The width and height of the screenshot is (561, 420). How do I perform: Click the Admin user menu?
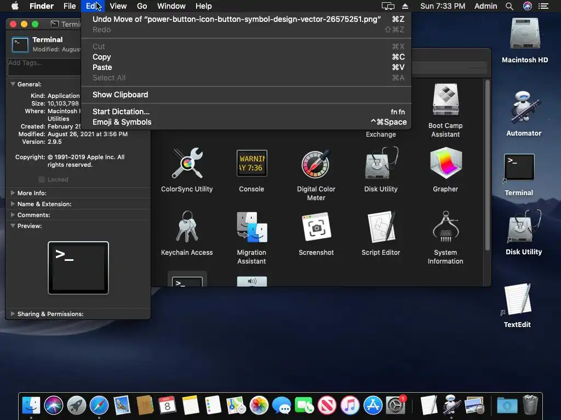[x=485, y=6]
